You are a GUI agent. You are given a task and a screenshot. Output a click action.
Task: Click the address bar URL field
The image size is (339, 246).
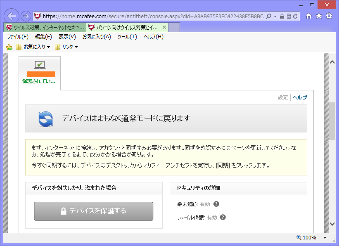click(x=153, y=16)
